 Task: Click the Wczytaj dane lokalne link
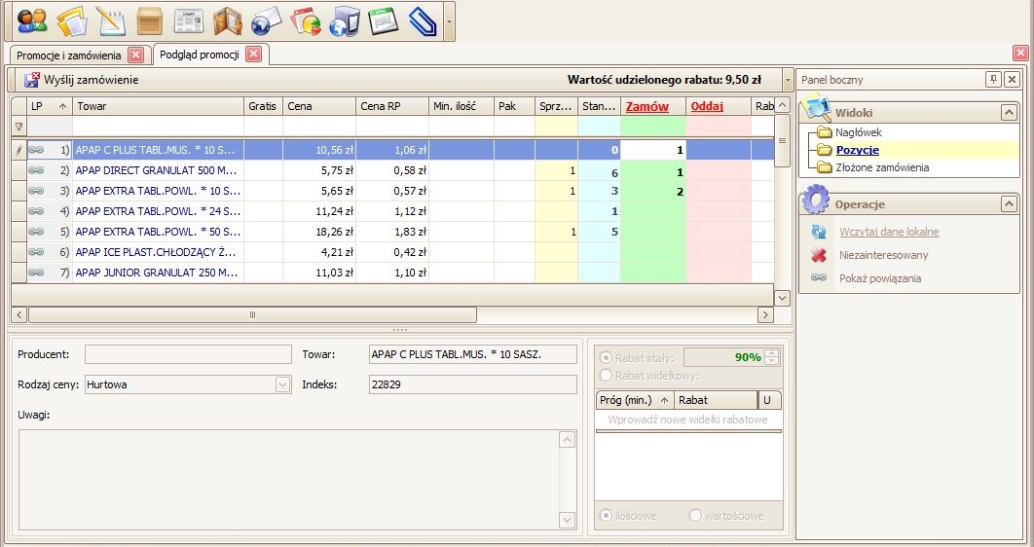pos(889,232)
